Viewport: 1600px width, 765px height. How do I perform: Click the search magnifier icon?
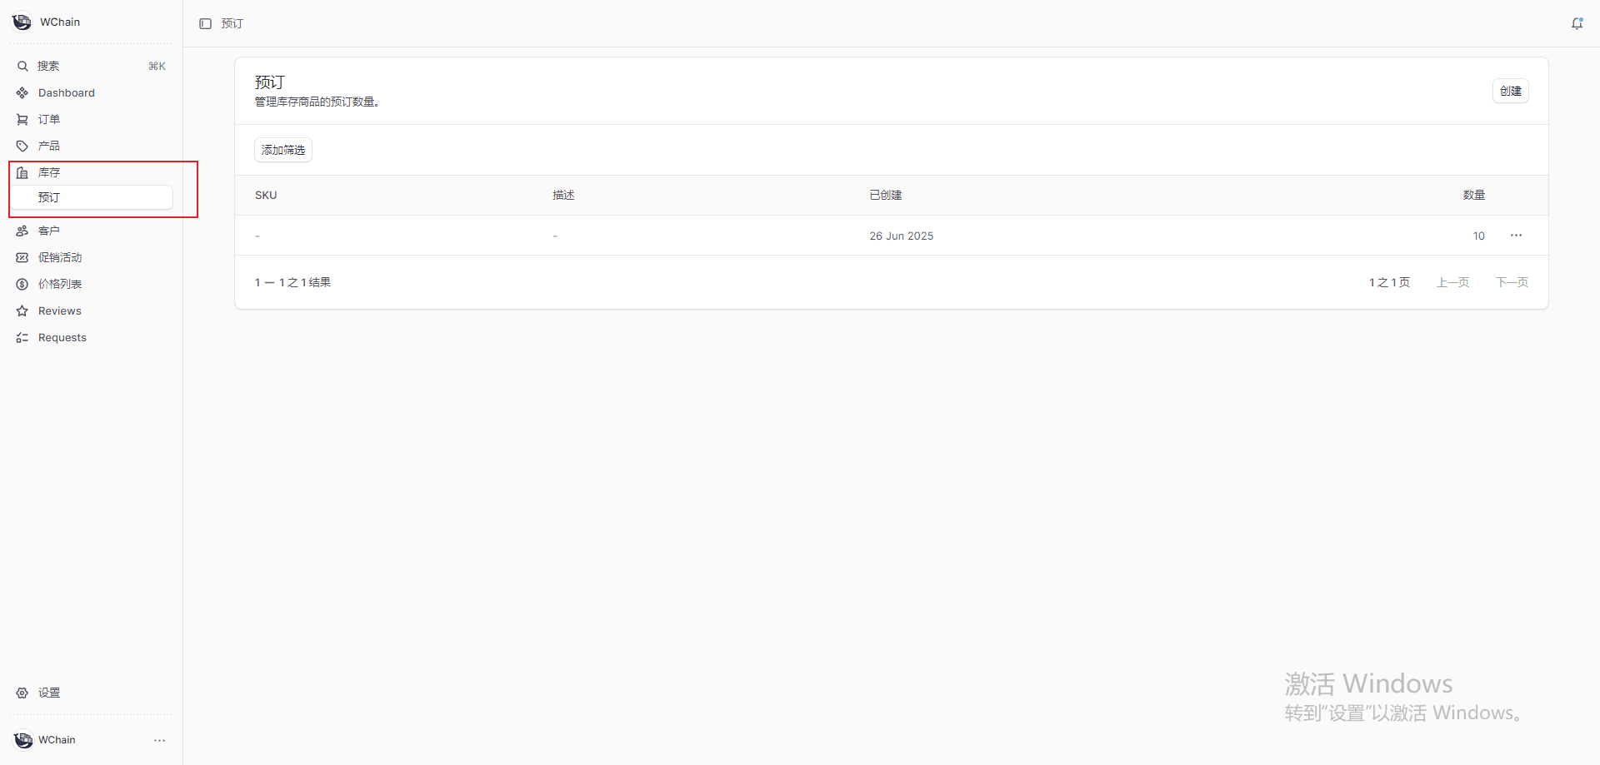tap(22, 67)
